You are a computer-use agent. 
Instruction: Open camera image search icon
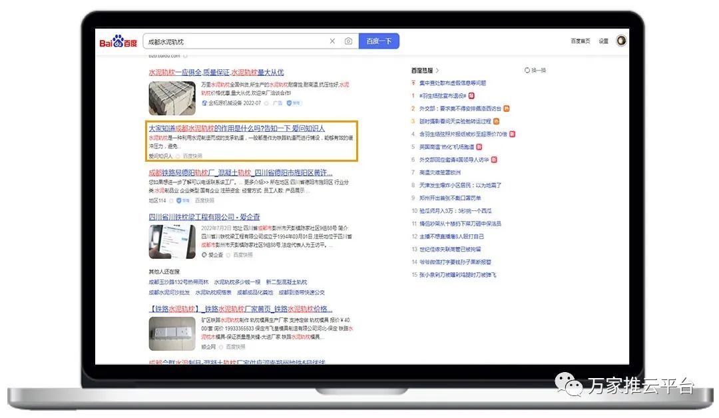click(348, 41)
